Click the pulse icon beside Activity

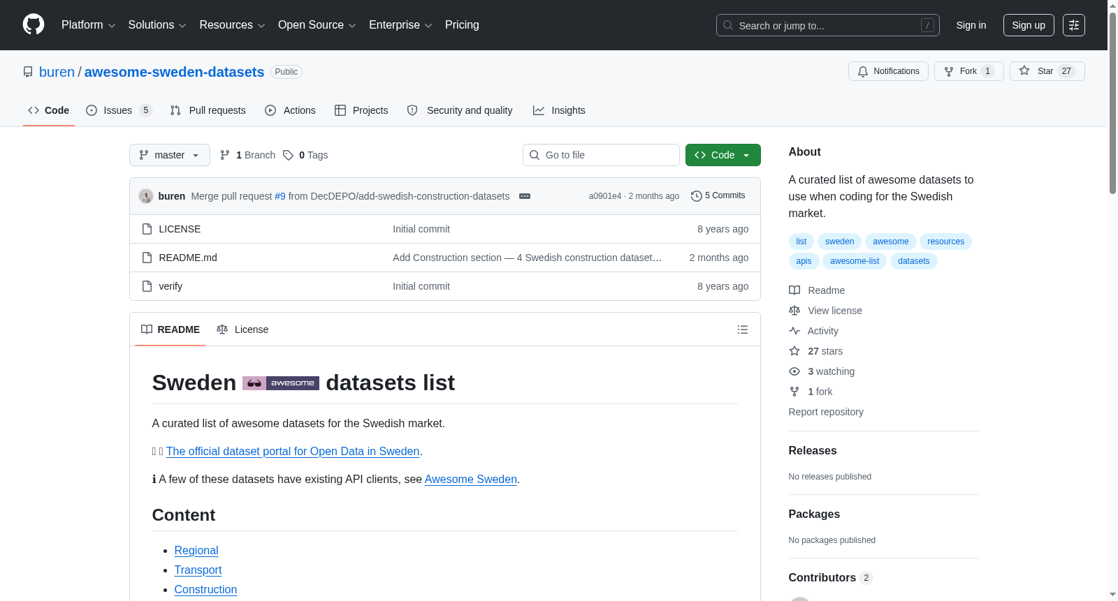(x=794, y=331)
